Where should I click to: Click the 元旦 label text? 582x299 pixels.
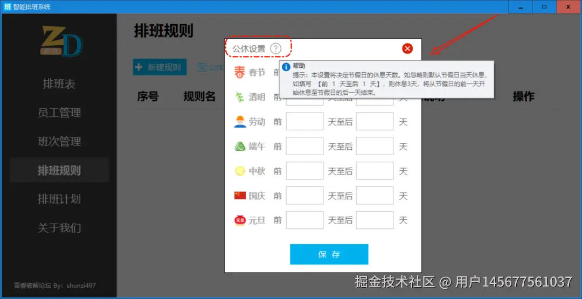(x=257, y=220)
